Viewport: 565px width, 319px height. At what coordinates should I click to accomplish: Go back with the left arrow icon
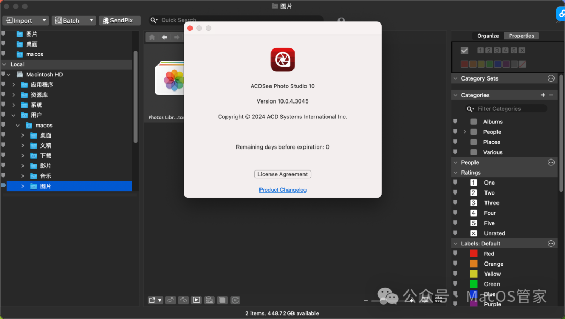pyautogui.click(x=164, y=37)
